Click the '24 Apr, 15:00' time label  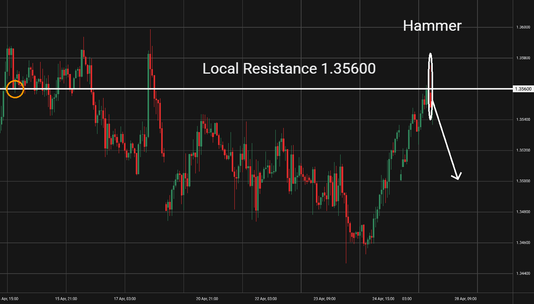coord(383,299)
